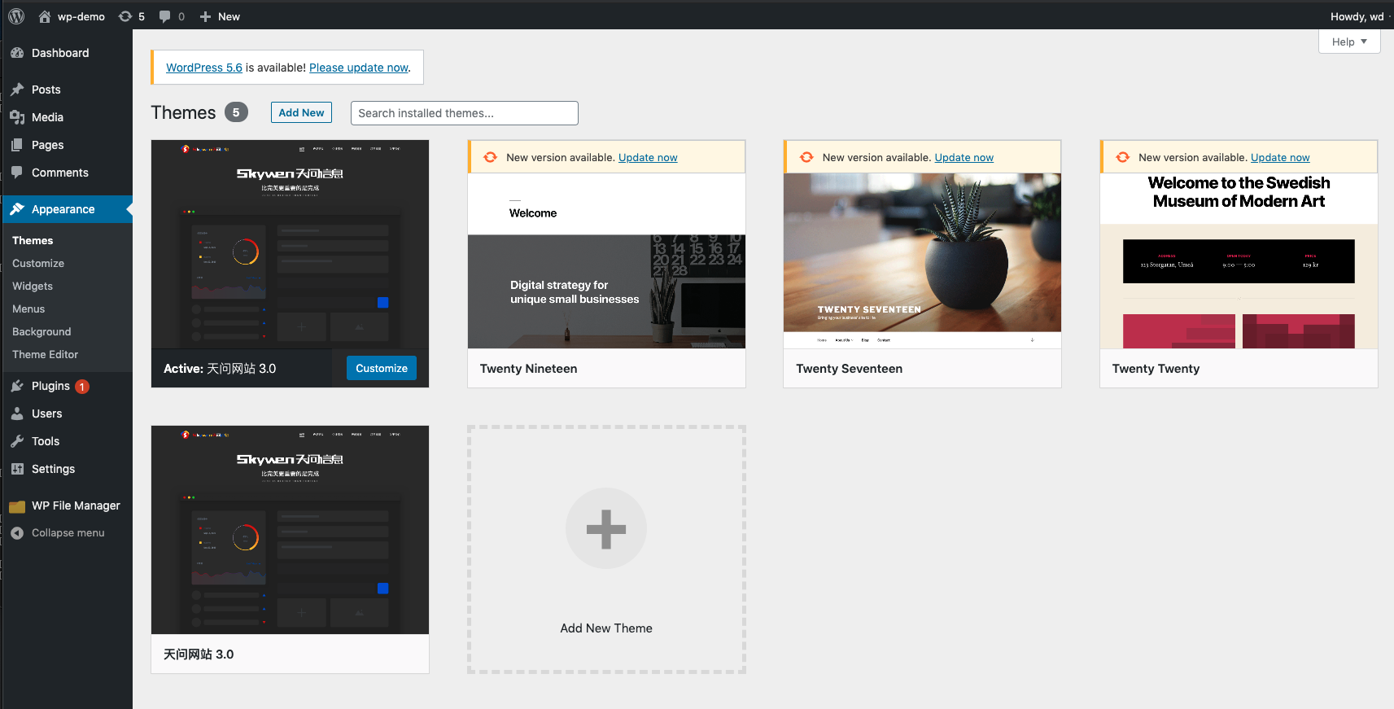The width and height of the screenshot is (1394, 709).
Task: Click the Users menu label
Action: tap(46, 414)
